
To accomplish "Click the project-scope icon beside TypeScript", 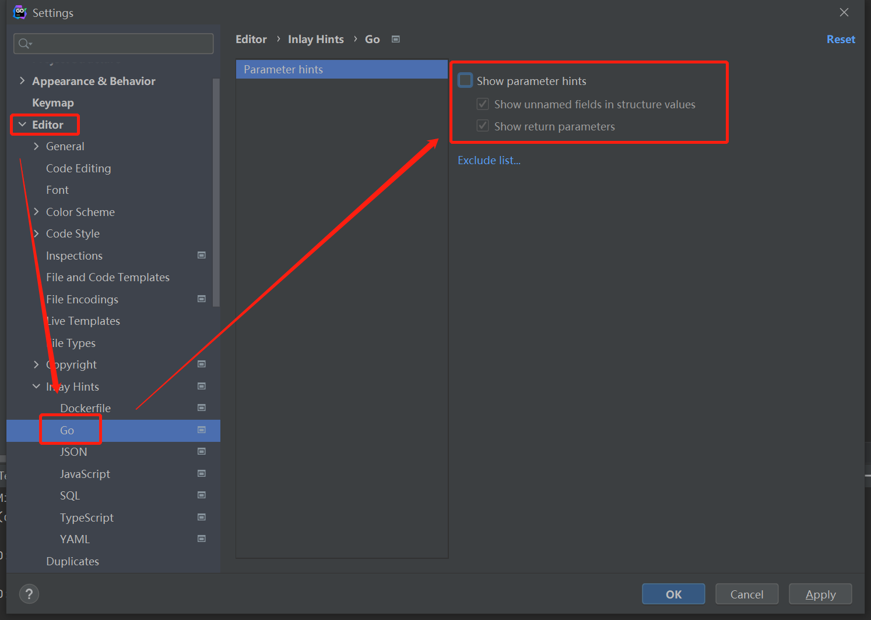I will point(202,517).
